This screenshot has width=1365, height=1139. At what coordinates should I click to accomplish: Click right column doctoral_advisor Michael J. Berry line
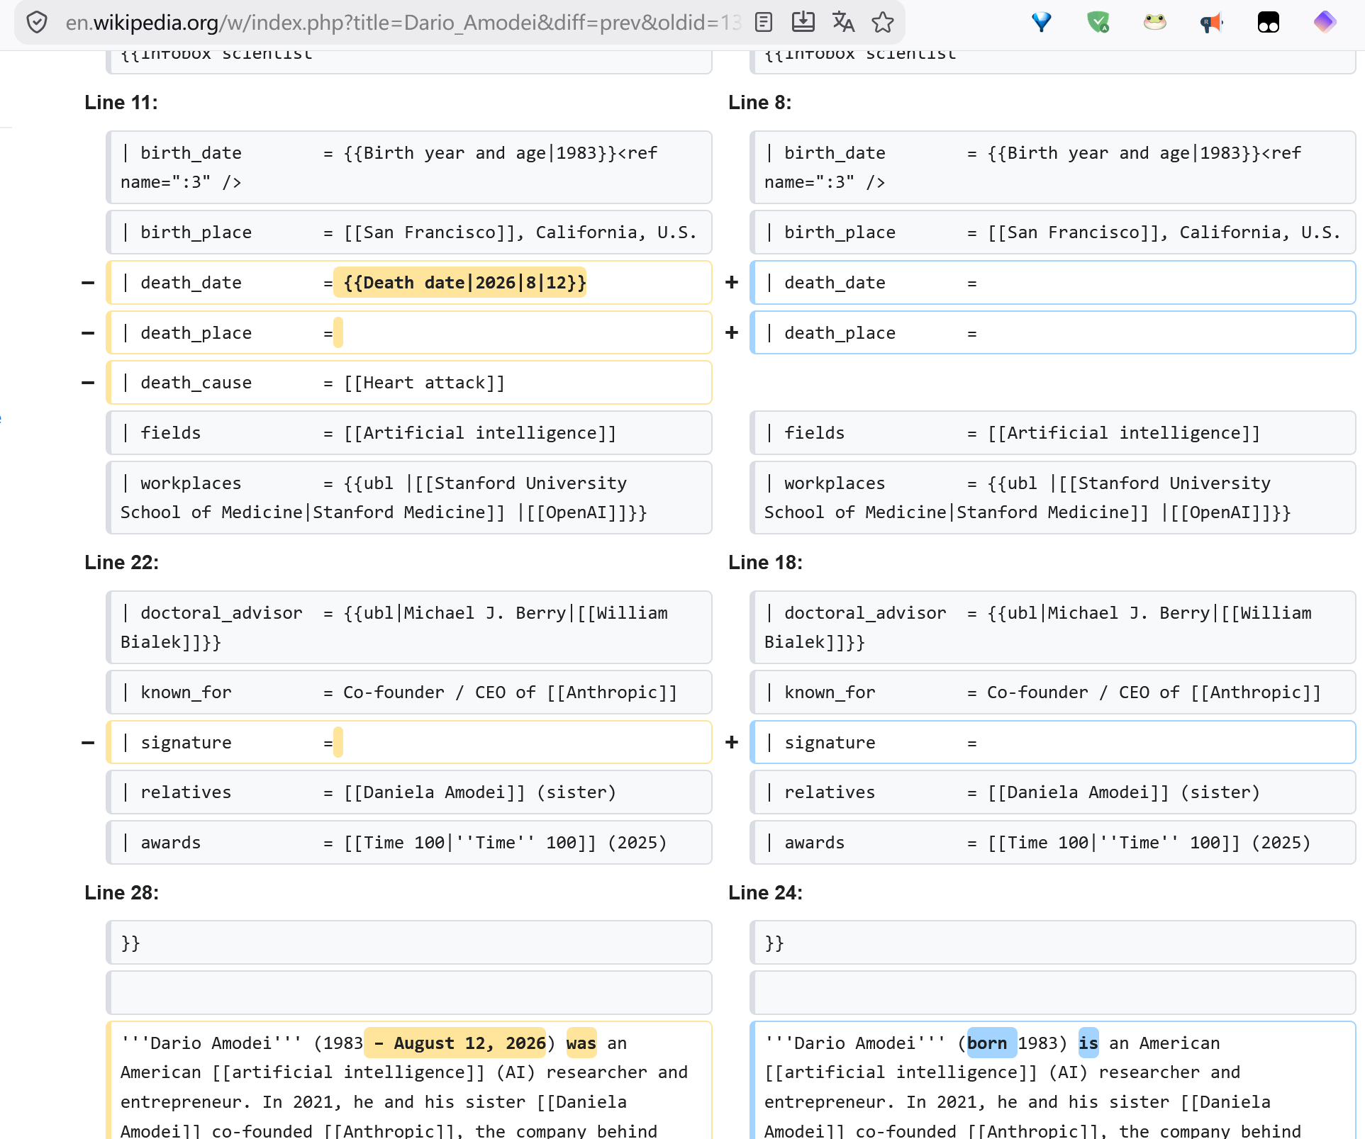pos(1053,627)
